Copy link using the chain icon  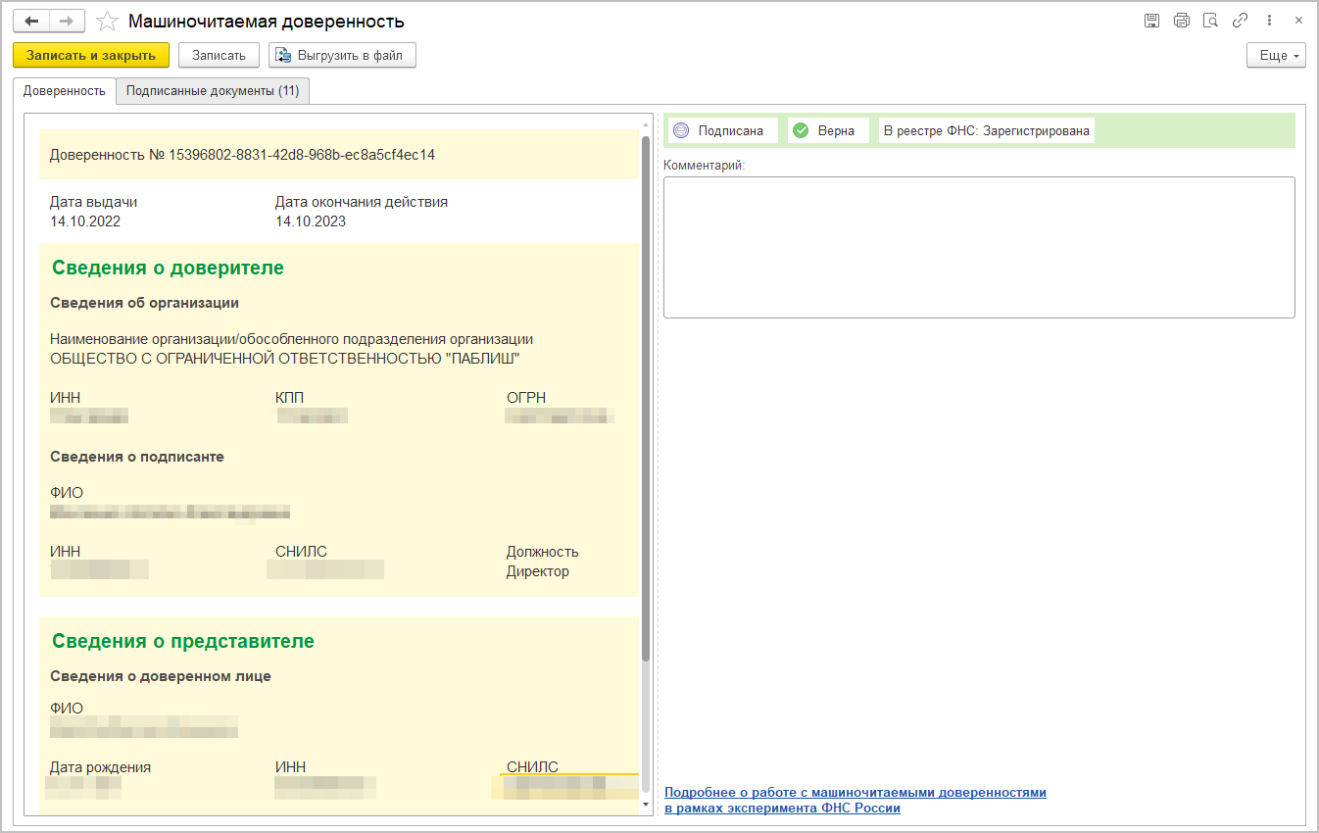click(1241, 21)
